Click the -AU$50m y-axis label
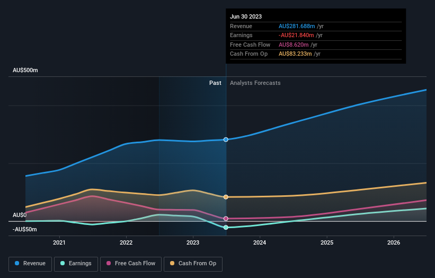 [25, 229]
